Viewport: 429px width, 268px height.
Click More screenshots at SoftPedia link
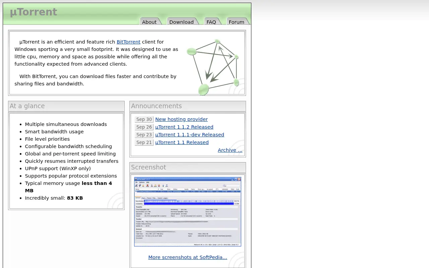click(x=188, y=257)
